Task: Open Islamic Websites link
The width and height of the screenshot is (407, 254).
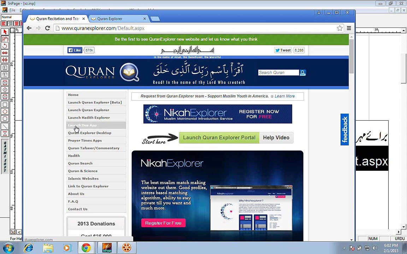Action: tap(96, 179)
